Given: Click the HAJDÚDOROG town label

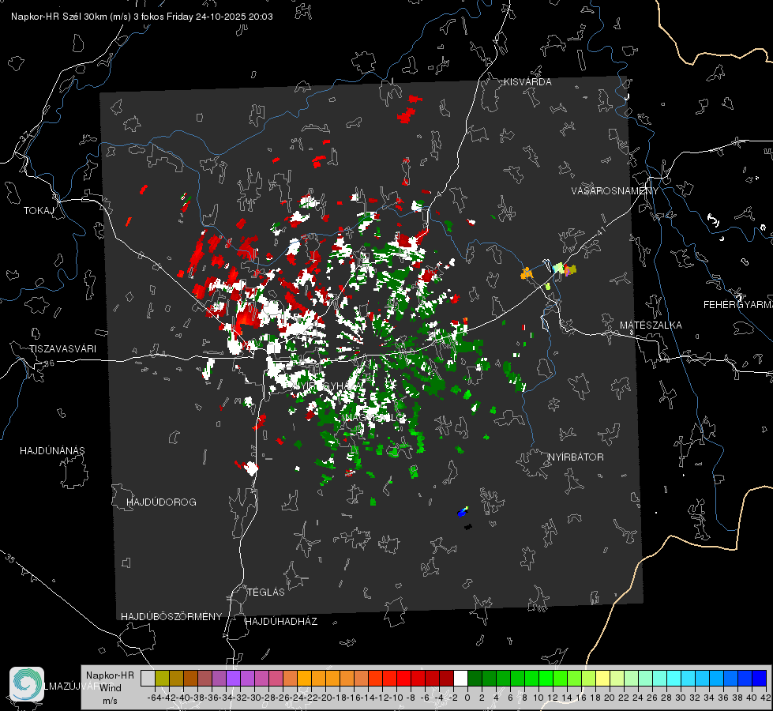Looking at the screenshot, I should [x=161, y=502].
